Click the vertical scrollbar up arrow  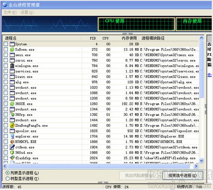coord(201,38)
